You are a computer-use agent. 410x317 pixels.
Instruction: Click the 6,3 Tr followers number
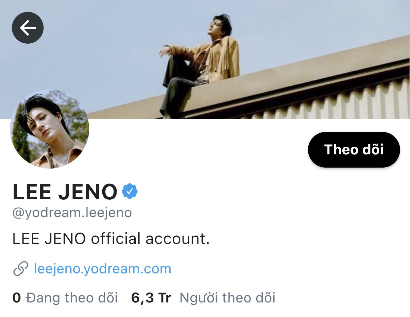click(151, 298)
